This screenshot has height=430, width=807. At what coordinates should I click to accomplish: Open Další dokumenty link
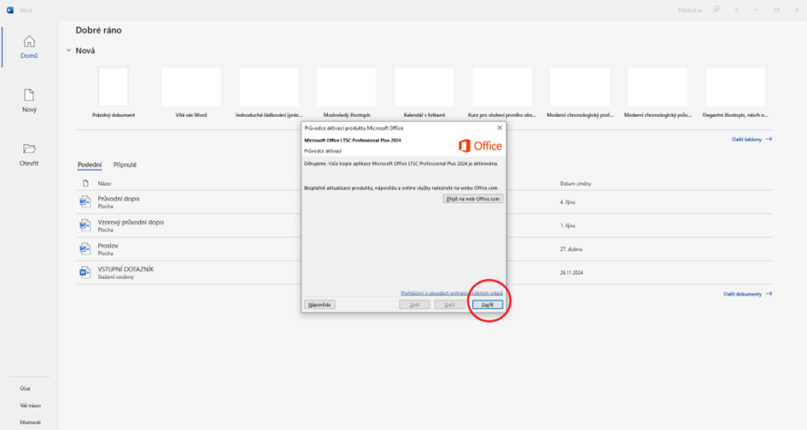point(747,293)
